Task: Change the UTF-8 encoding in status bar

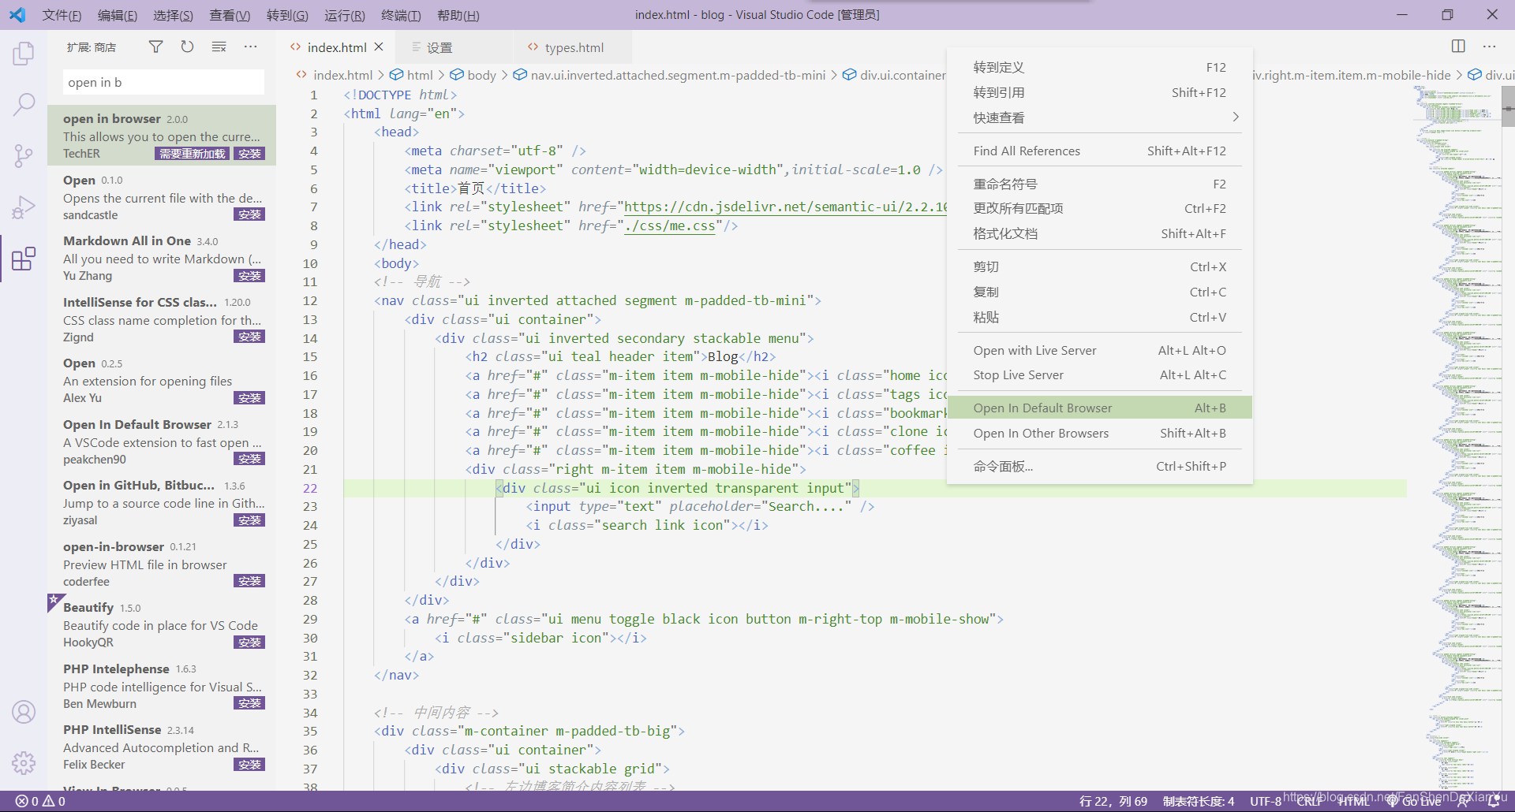Action: point(1265,801)
